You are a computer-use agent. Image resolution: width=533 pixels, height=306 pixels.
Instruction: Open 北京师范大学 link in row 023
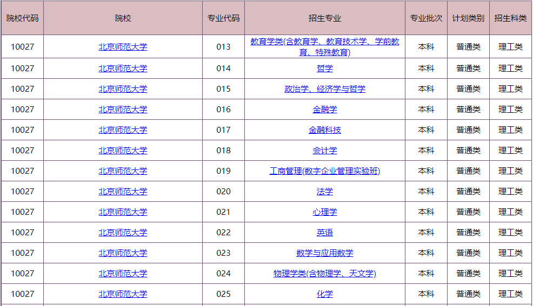[x=123, y=253]
